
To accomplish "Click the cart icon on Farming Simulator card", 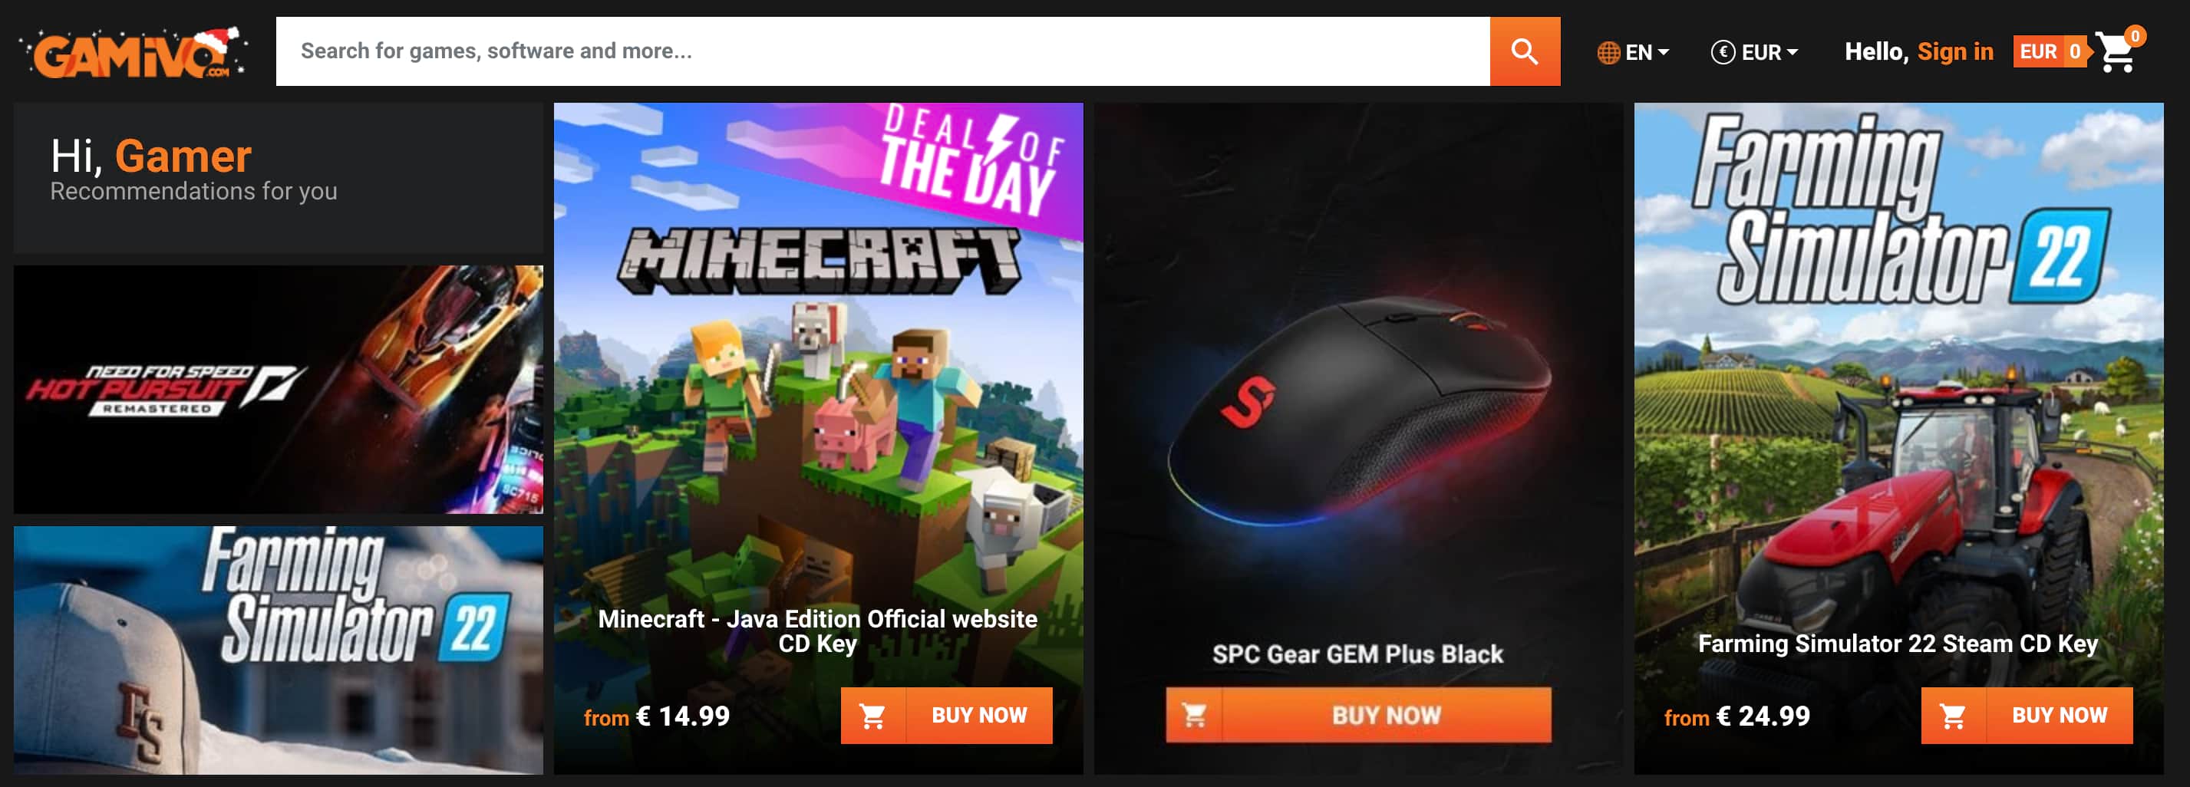I will [x=1953, y=716].
